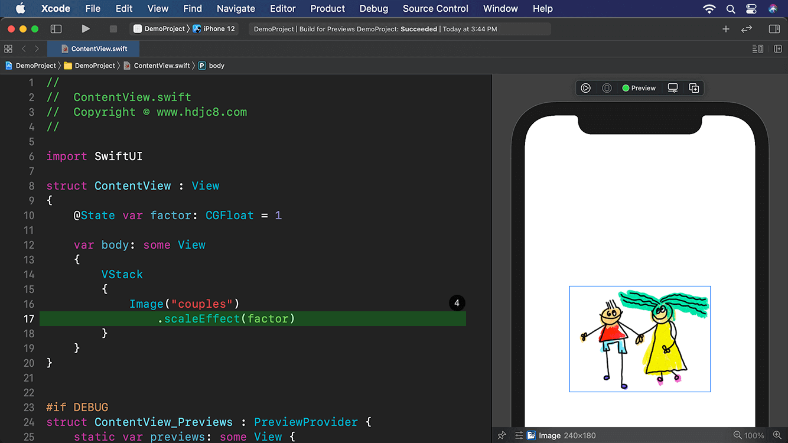Viewport: 788px width, 443px height.
Task: Click the #if DEBUG directive
Action: 77,408
